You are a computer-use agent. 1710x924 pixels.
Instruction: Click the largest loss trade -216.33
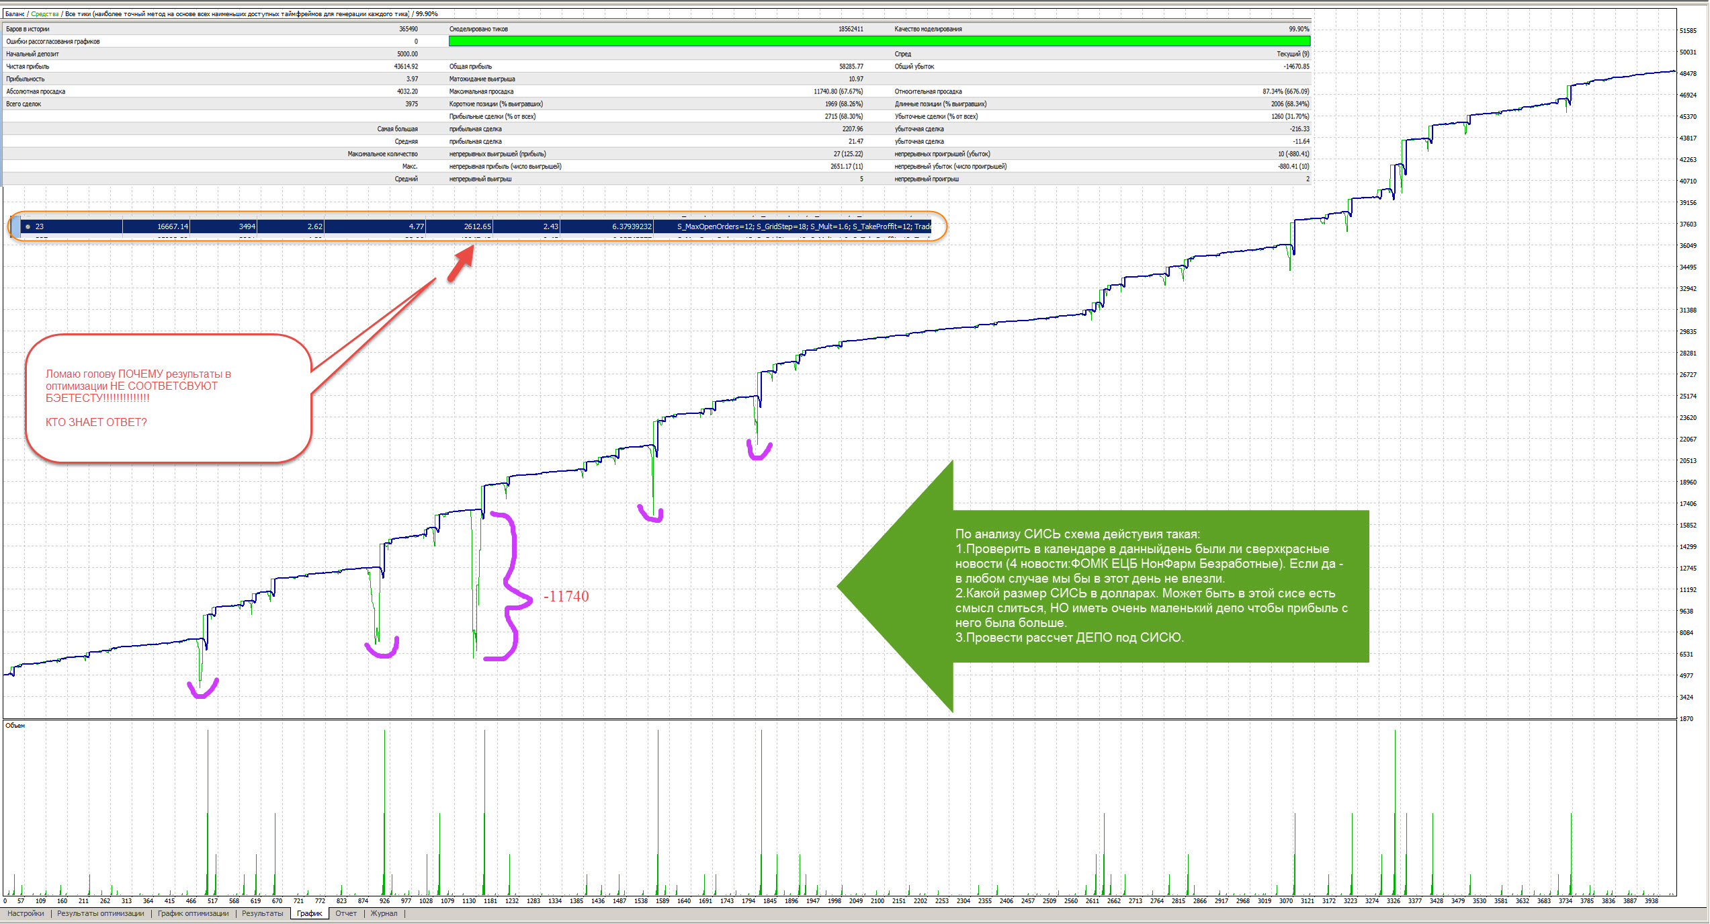coord(1299,129)
